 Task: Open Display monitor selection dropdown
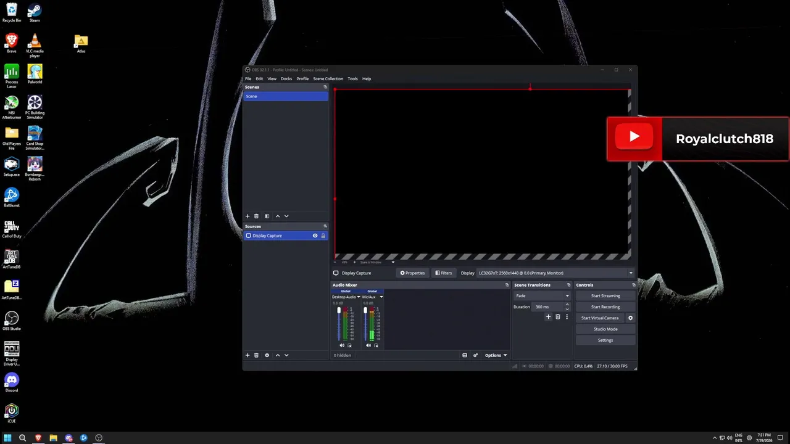click(x=555, y=273)
